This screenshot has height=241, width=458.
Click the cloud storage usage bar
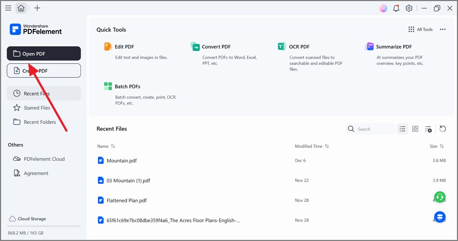(44, 226)
